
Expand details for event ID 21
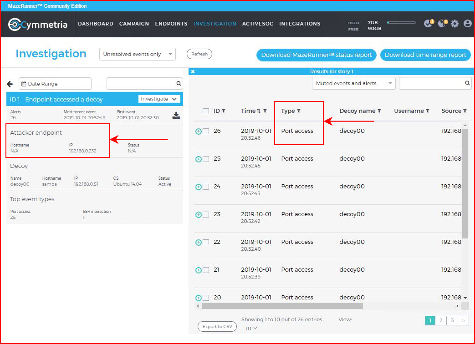coord(199,270)
